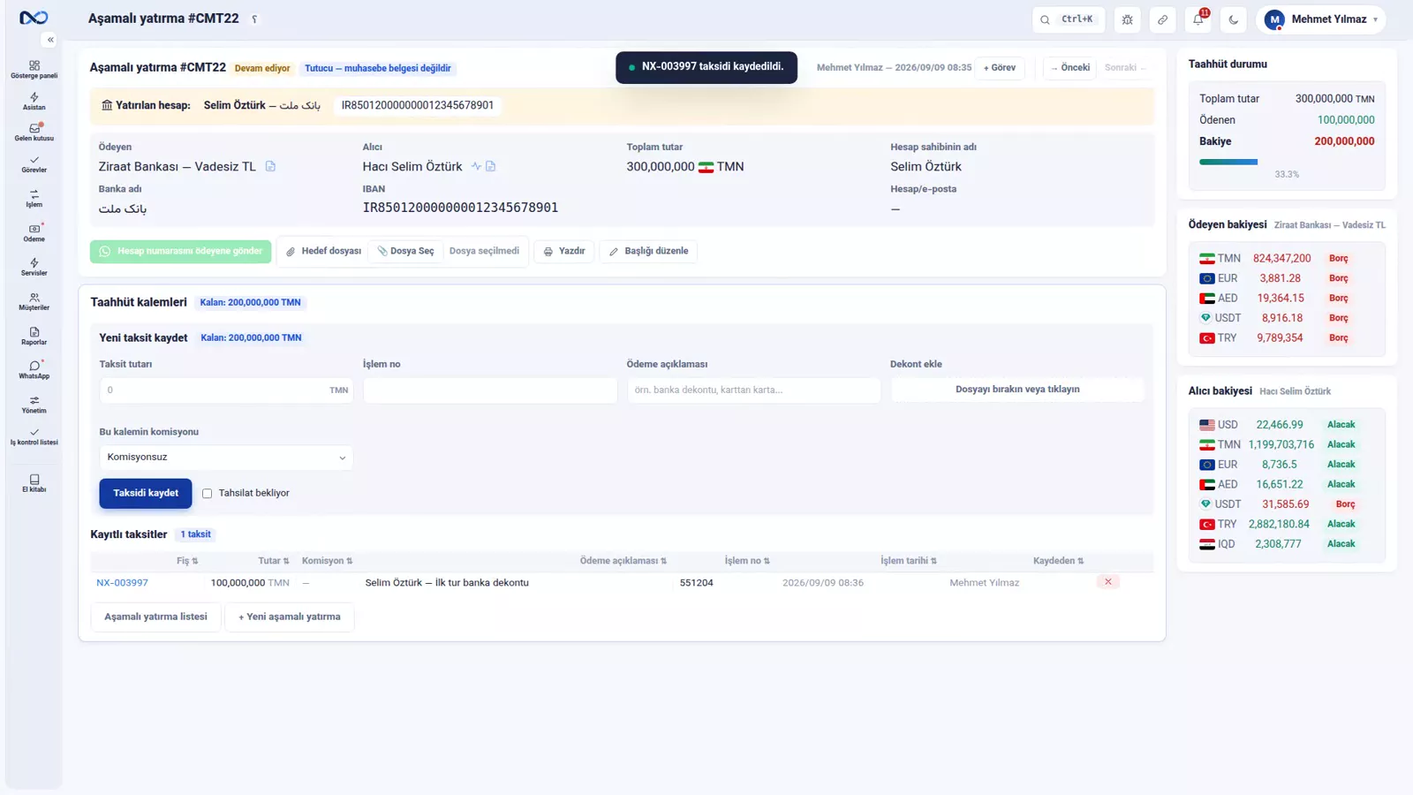Enable the Tahsilat bekliyor checkbox
1413x795 pixels.
(x=207, y=494)
